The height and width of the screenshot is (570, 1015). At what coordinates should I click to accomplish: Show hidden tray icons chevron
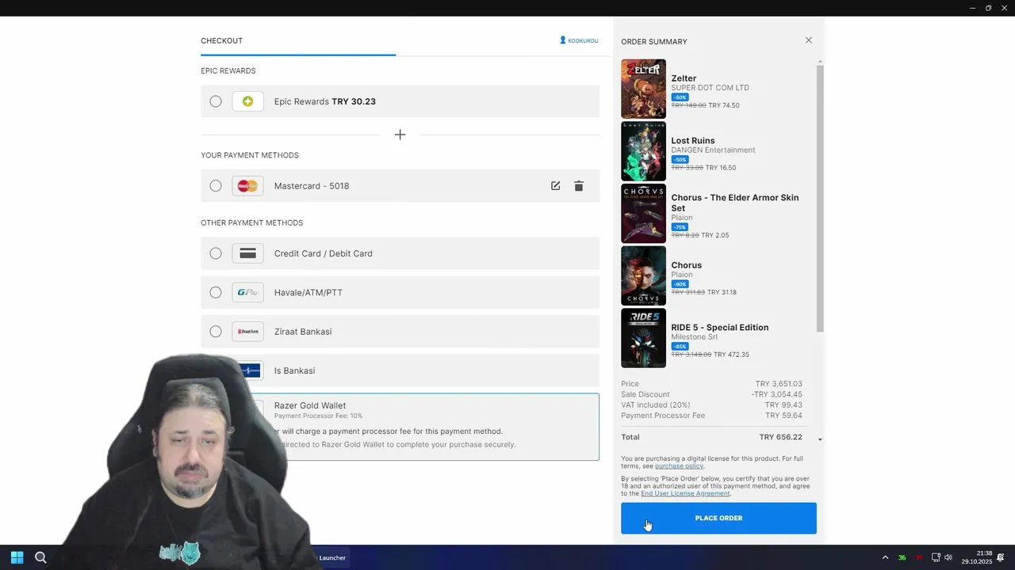pyautogui.click(x=885, y=557)
